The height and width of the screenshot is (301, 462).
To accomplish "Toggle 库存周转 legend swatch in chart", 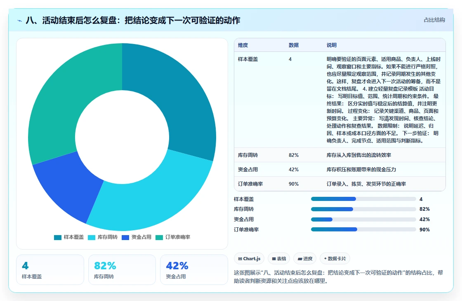I will (92, 237).
